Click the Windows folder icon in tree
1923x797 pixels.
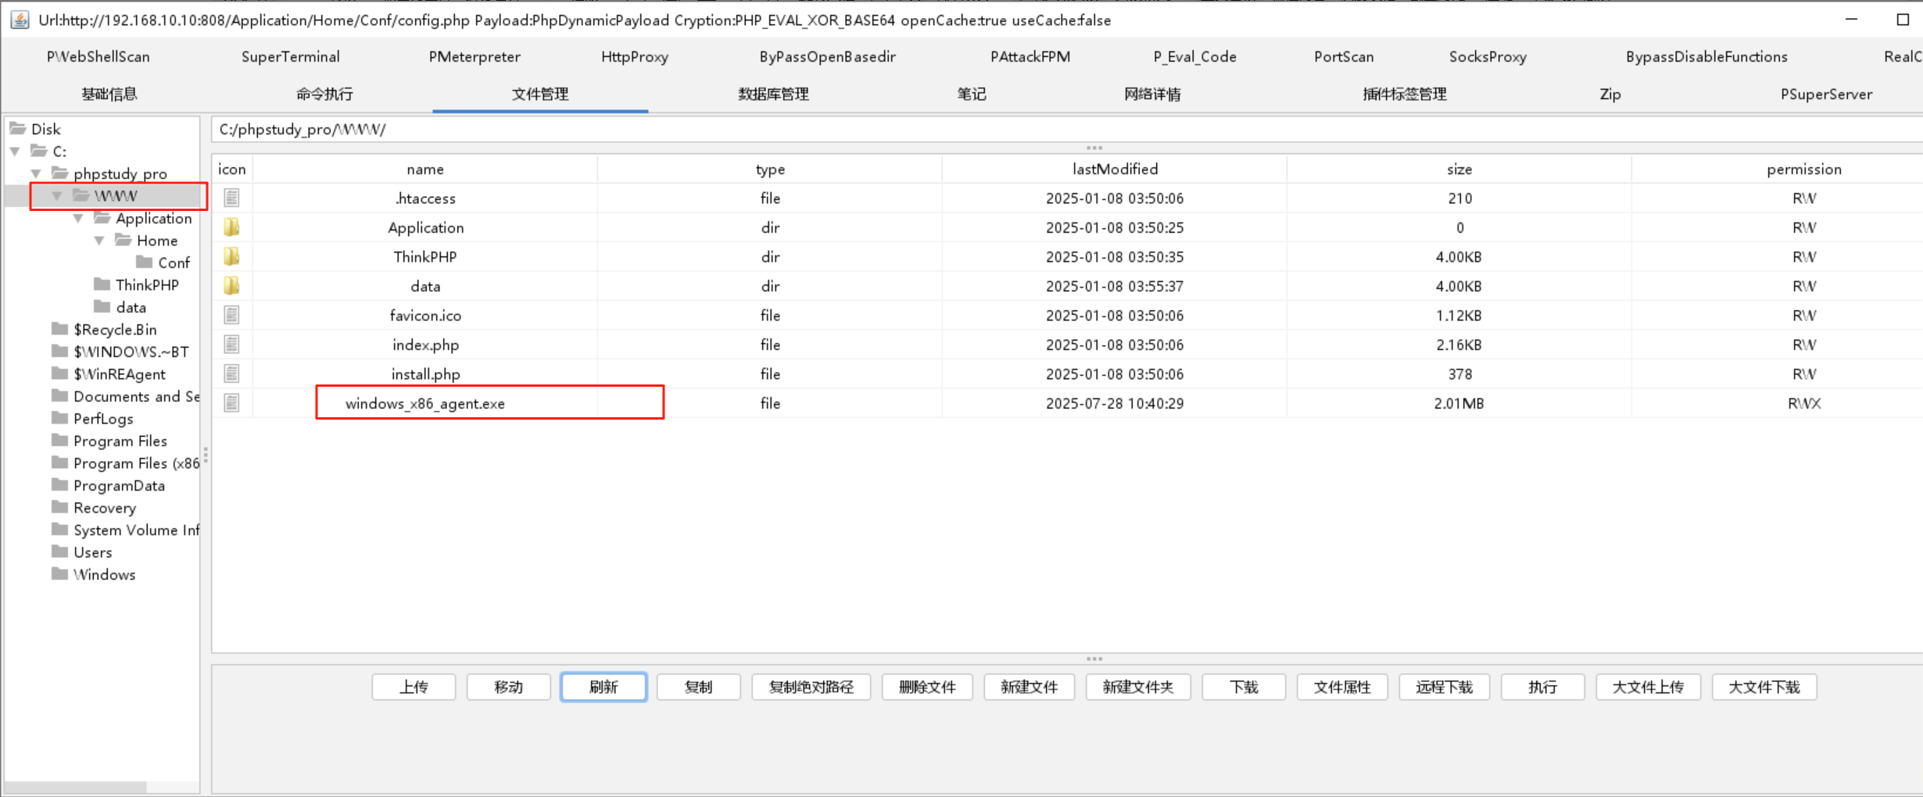pyautogui.click(x=59, y=574)
